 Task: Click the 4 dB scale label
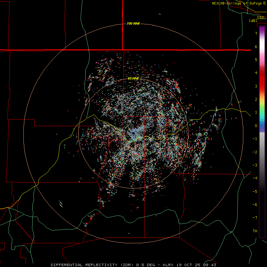tap(256, 73)
